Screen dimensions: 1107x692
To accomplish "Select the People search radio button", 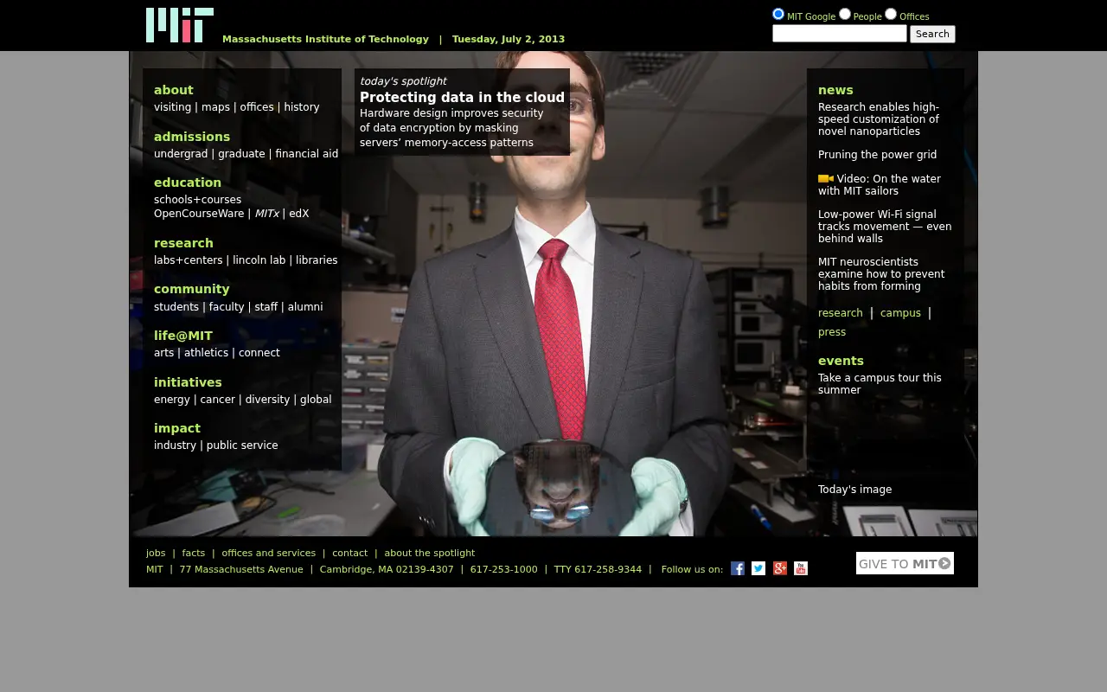I will [x=845, y=14].
